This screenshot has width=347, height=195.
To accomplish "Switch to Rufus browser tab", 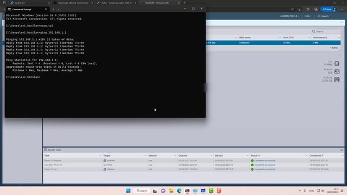I will coord(117,3).
